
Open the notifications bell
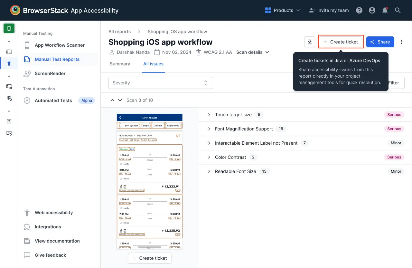coord(385,10)
